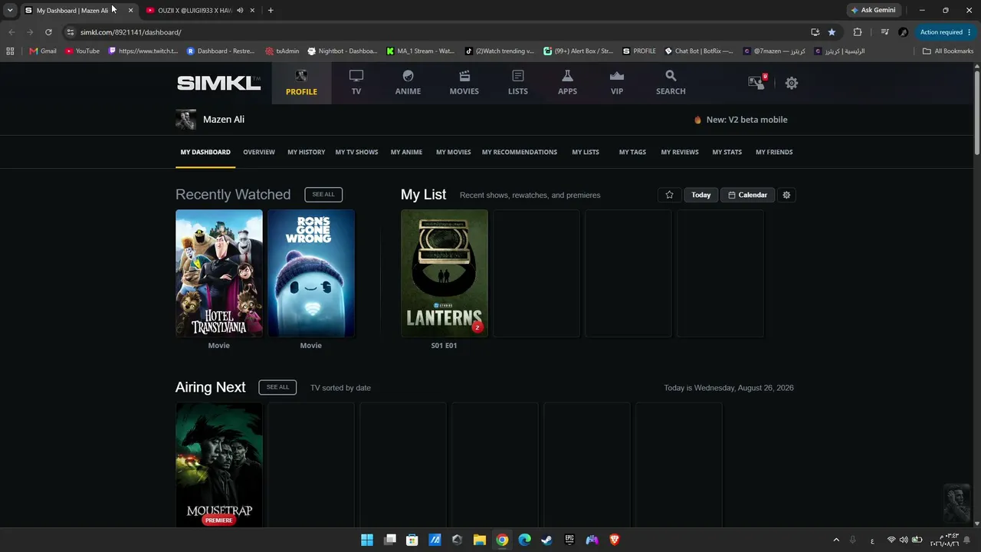
Task: Open the All Bookmarks folder
Action: click(948, 51)
